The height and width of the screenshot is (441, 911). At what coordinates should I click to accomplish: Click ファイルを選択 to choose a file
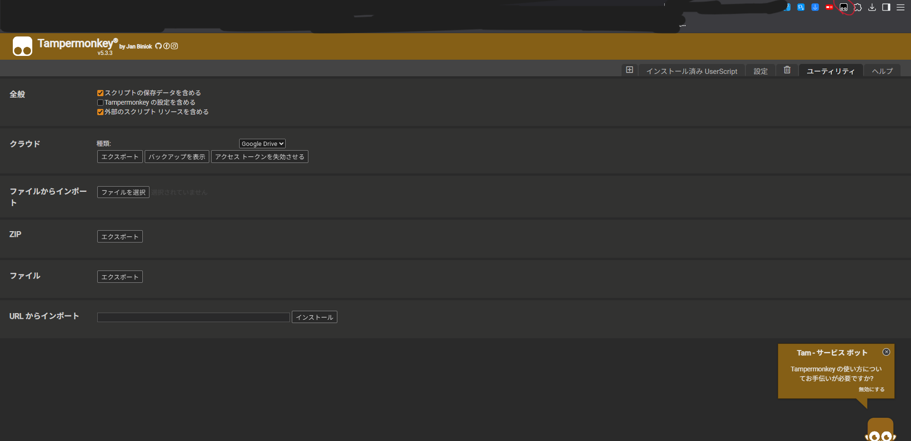click(123, 192)
